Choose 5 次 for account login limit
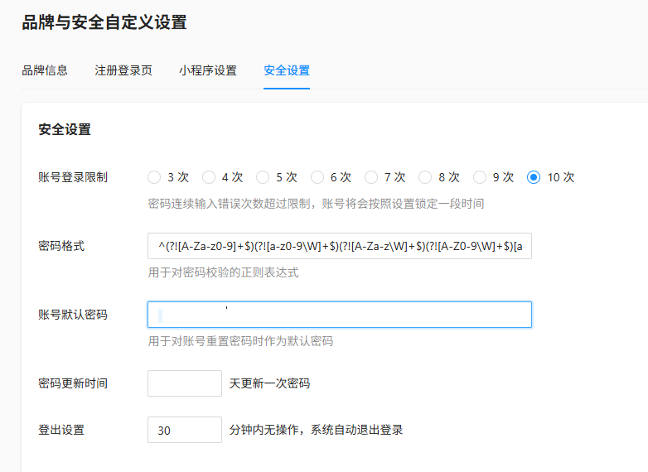The height and width of the screenshot is (472, 648). (x=263, y=177)
